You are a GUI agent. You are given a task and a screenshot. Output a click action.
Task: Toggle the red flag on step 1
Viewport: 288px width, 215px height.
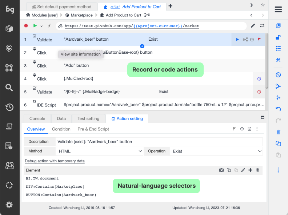(259, 40)
